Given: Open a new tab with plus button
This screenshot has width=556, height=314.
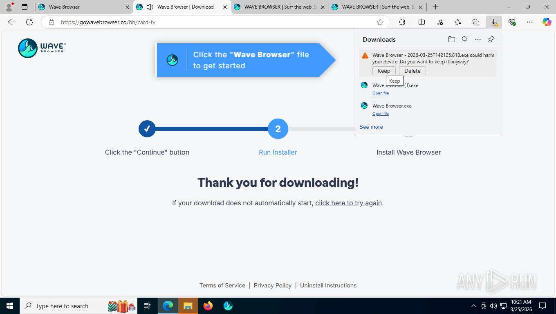Looking at the screenshot, I should 435,7.
